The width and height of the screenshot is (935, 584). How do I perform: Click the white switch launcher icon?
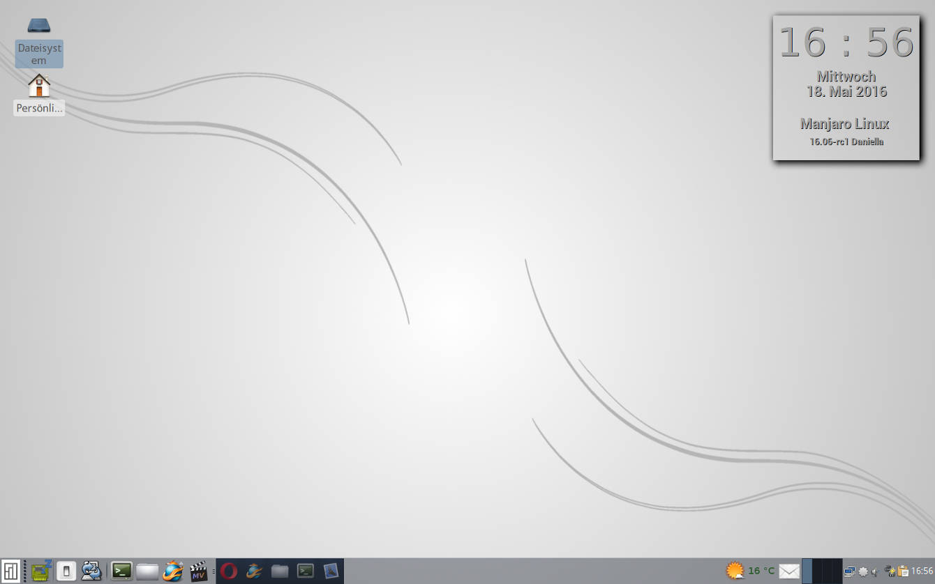pyautogui.click(x=66, y=571)
